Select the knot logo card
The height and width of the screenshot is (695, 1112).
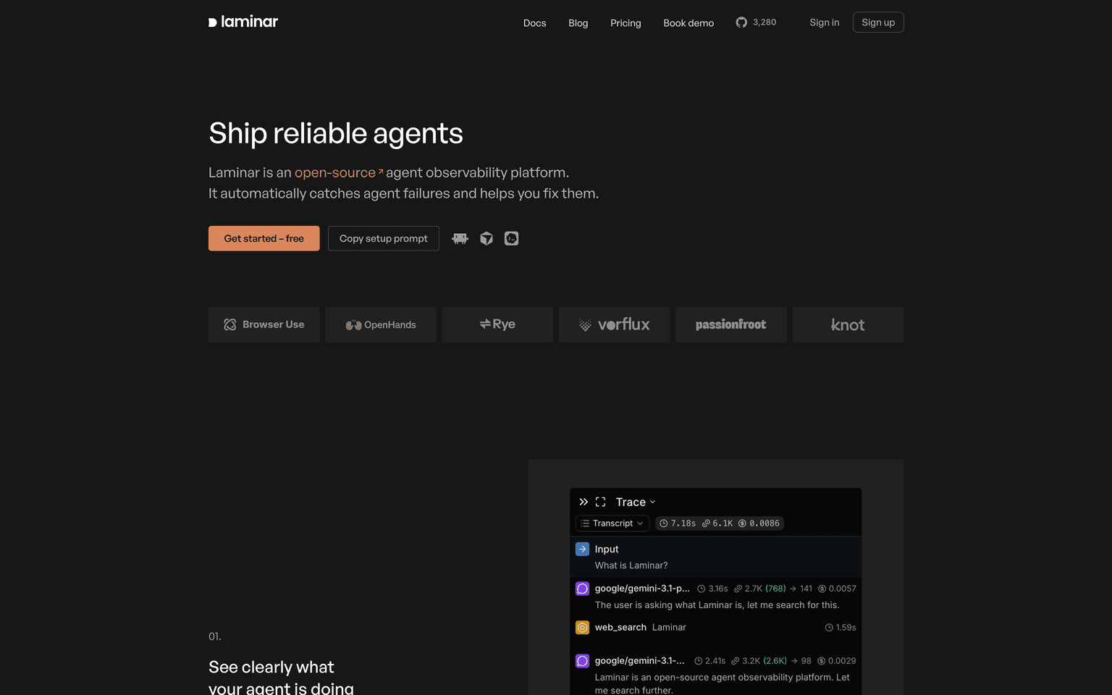click(848, 324)
